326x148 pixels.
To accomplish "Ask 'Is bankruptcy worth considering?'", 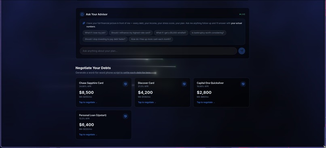I will pos(208,33).
